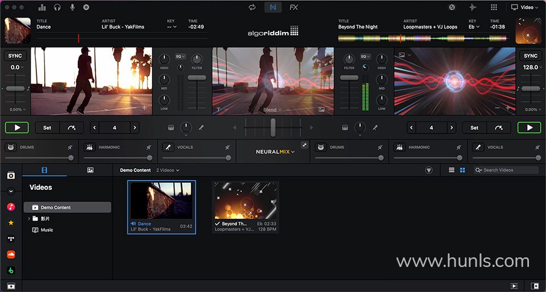
Task: Click the left deck volume fader
Action: click(197, 78)
